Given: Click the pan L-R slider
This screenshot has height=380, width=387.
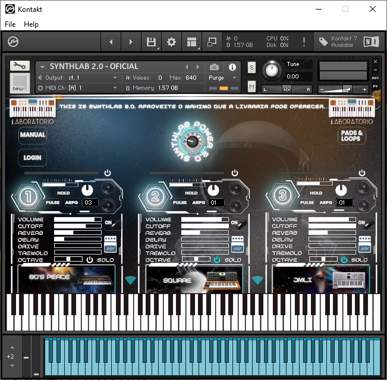Looking at the screenshot, I should (287, 89).
